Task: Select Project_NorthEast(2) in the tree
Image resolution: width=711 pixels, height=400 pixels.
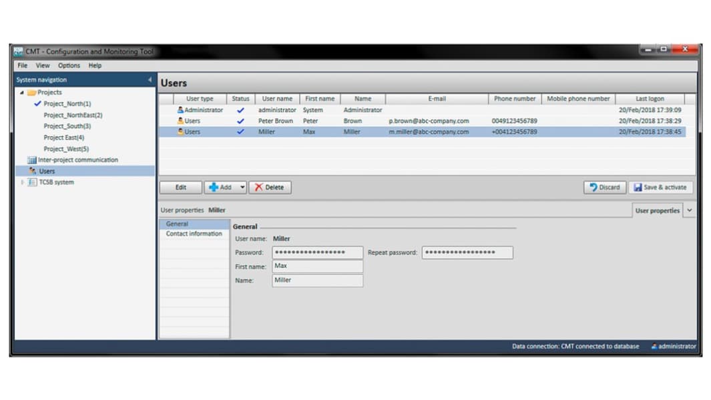Action: (73, 116)
